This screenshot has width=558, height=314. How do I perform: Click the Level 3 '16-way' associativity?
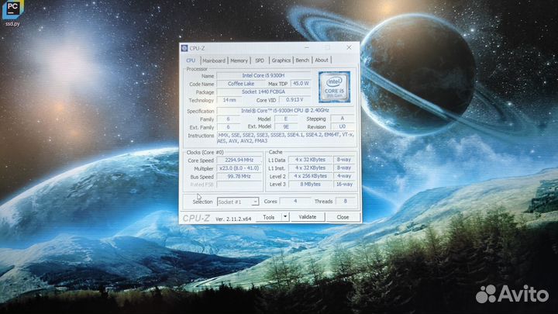click(x=344, y=184)
